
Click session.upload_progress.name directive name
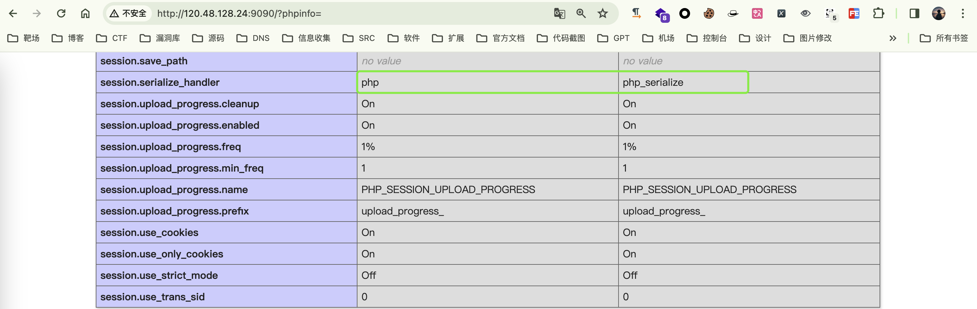(174, 189)
